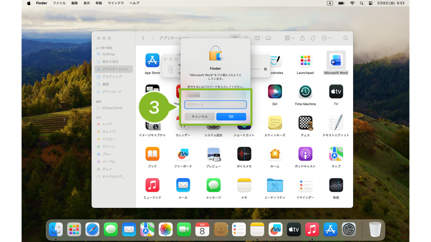Select the テキストエディット app icon
This screenshot has height=242, width=431.
(336, 123)
